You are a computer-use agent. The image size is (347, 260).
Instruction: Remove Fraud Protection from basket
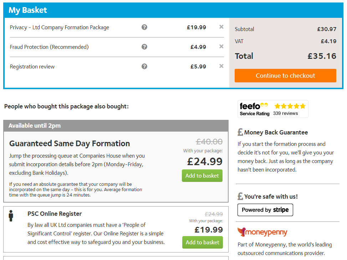[x=221, y=46]
